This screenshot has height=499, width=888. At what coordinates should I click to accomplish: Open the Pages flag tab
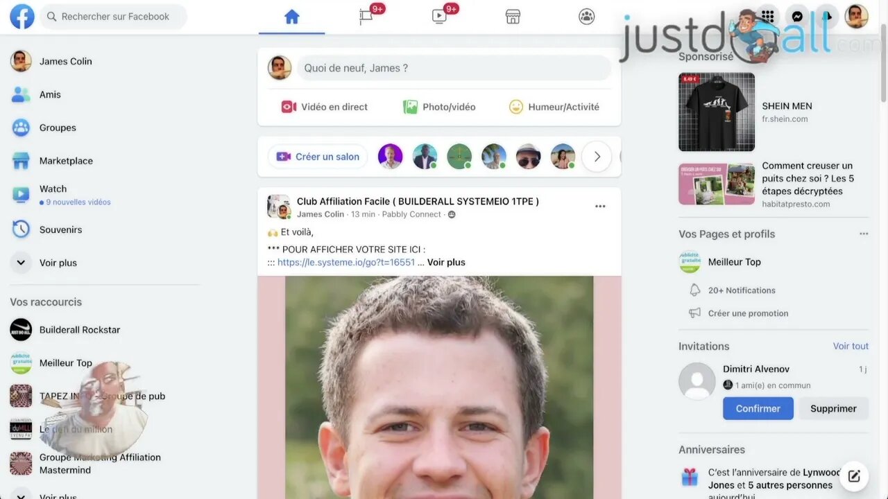click(366, 17)
